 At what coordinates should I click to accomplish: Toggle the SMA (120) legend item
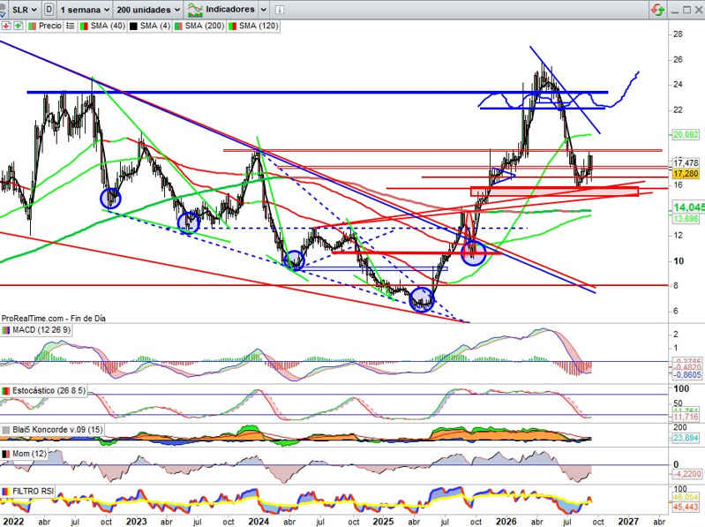coord(253,26)
